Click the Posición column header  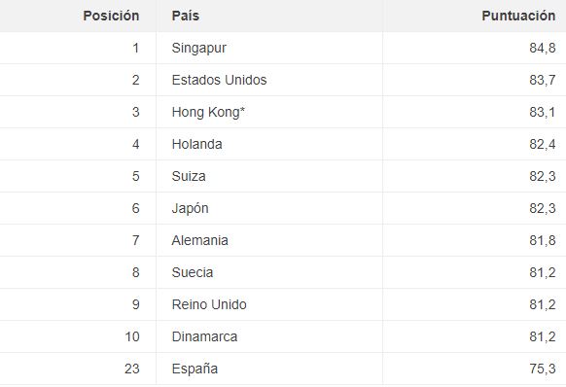pos(111,16)
